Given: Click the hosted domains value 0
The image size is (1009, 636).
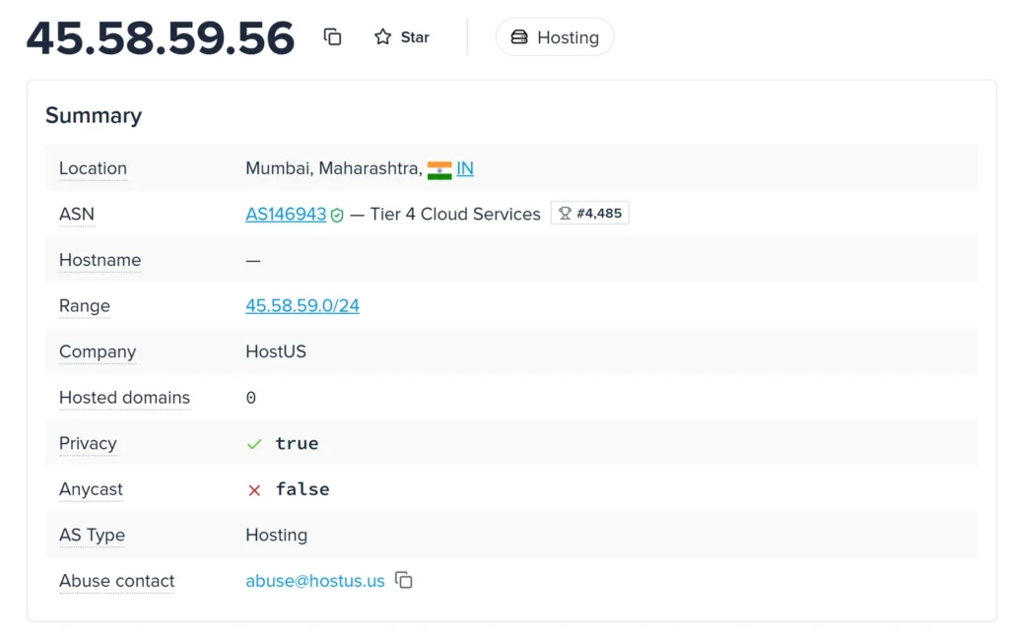Looking at the screenshot, I should click(x=251, y=398).
